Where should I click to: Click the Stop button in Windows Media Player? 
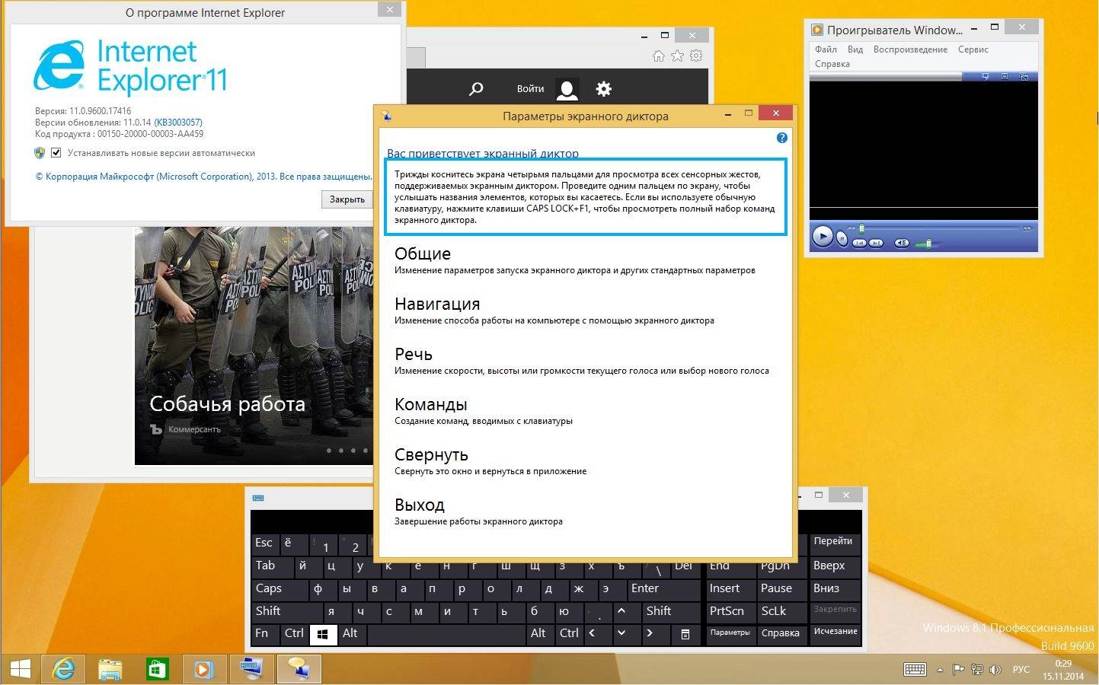point(842,238)
